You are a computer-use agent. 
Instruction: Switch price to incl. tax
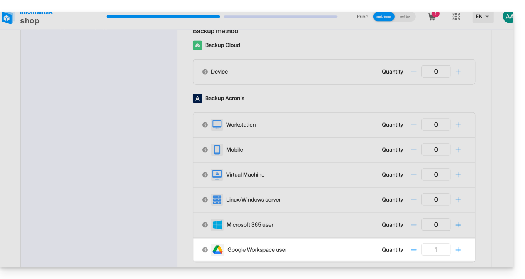pos(405,17)
